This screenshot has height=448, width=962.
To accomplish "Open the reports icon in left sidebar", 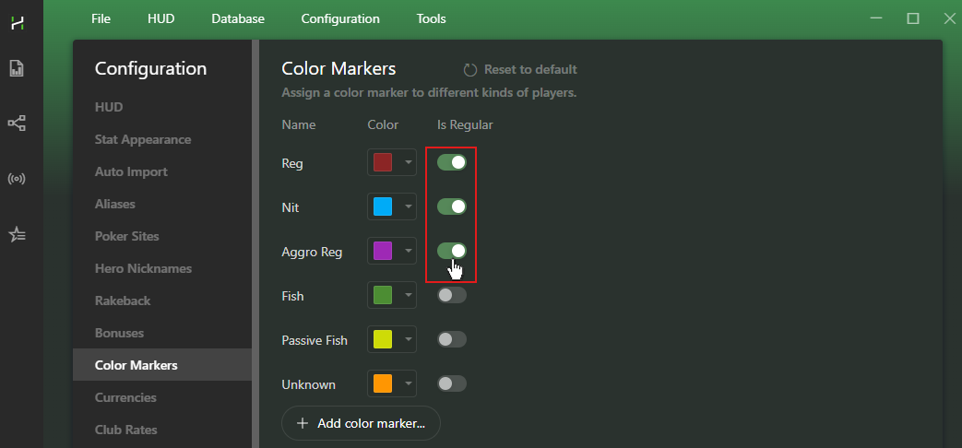I will click(17, 68).
